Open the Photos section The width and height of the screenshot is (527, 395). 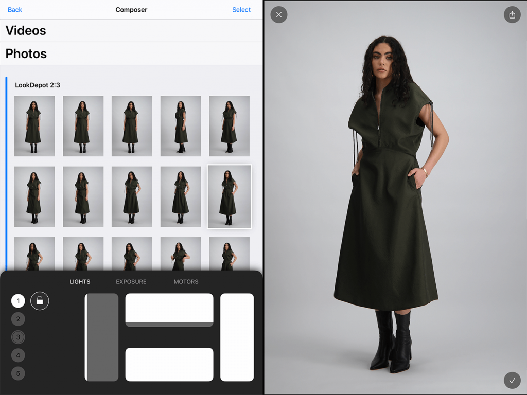point(131,53)
